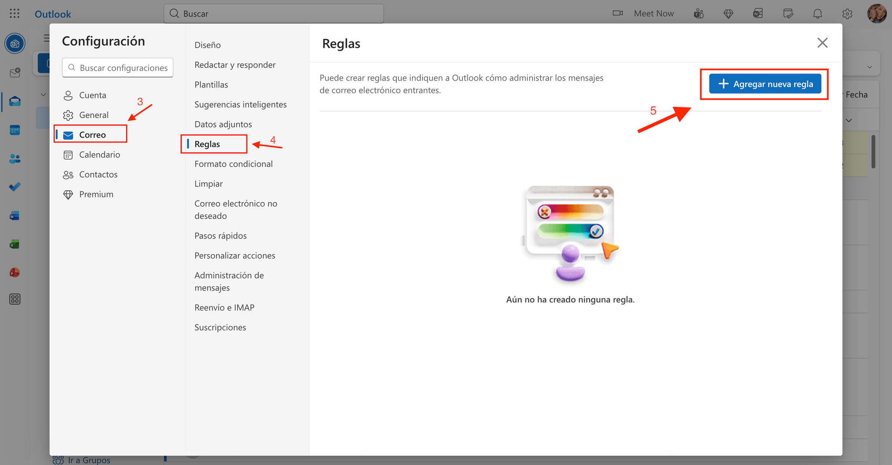Open the Plantillas section
Screen dimensions: 892x465
211,84
